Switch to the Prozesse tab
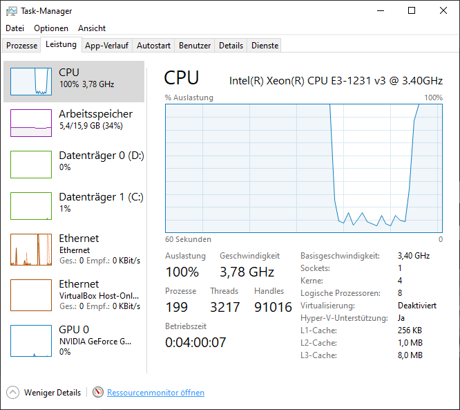The height and width of the screenshot is (410, 460). point(22,46)
